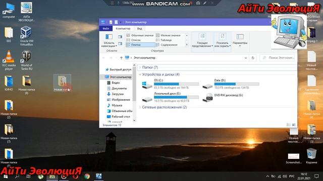Choose the Содержимое layout
This screenshot has height=181, width=323.
(x=168, y=45)
